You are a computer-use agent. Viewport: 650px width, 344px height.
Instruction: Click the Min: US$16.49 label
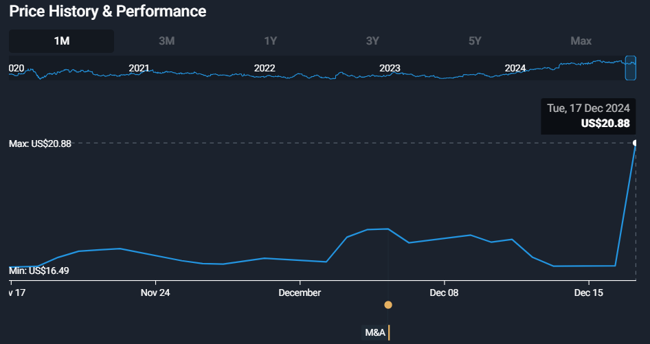[38, 271]
